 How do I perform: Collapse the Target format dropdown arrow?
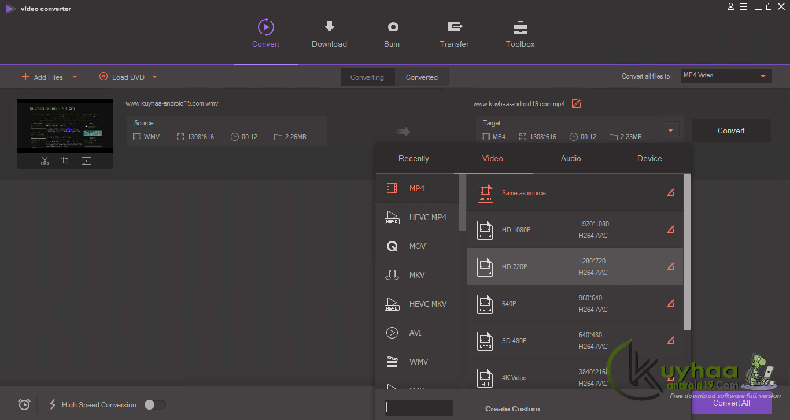pyautogui.click(x=670, y=131)
